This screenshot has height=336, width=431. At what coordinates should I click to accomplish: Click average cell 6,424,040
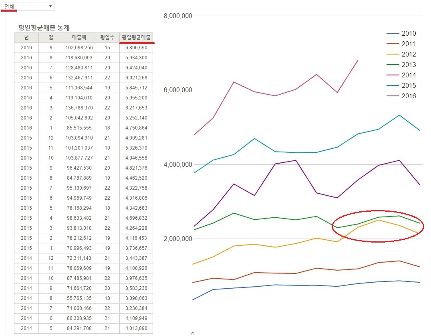pos(136,68)
